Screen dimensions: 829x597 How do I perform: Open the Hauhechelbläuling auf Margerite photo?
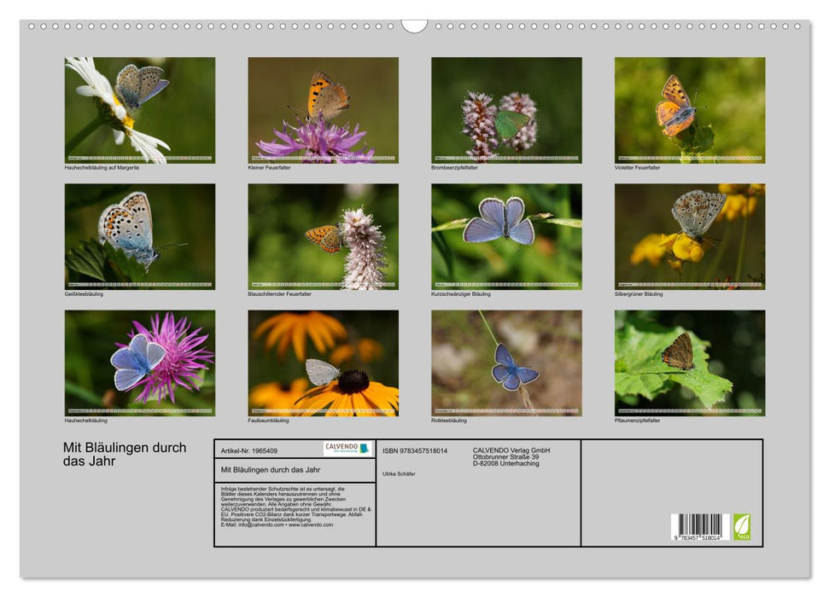coord(140,110)
